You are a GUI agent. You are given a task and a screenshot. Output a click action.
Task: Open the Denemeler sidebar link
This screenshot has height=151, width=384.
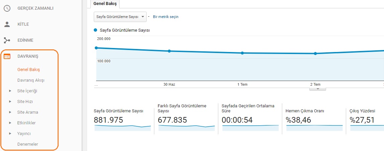[x=27, y=144]
